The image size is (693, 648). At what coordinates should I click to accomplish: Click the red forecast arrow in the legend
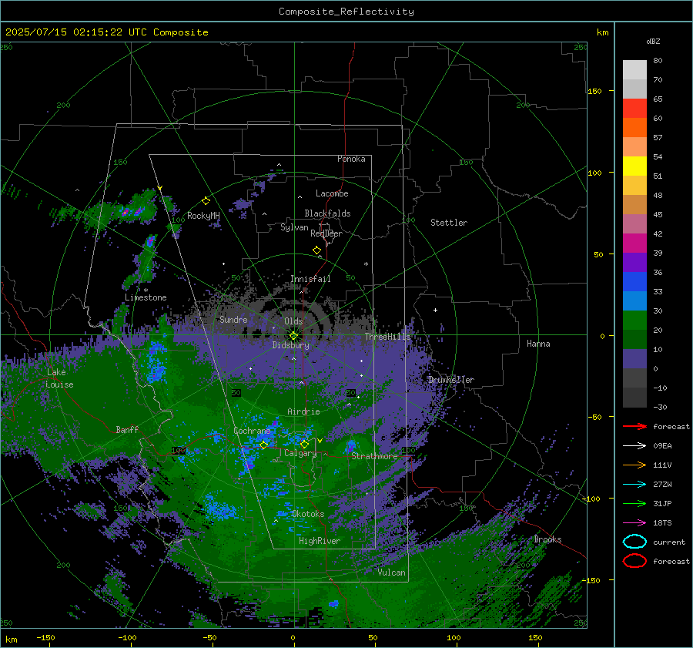[x=634, y=426]
